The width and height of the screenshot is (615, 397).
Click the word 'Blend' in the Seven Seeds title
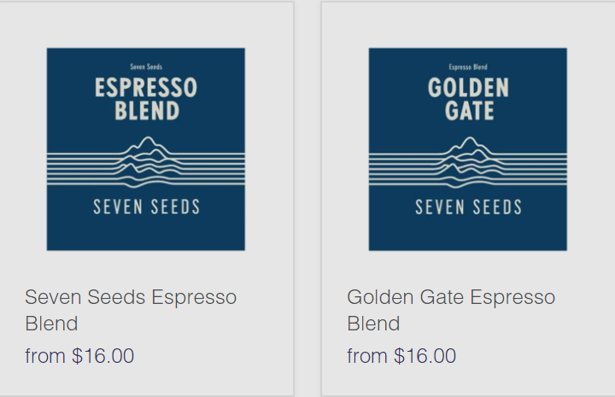[51, 324]
